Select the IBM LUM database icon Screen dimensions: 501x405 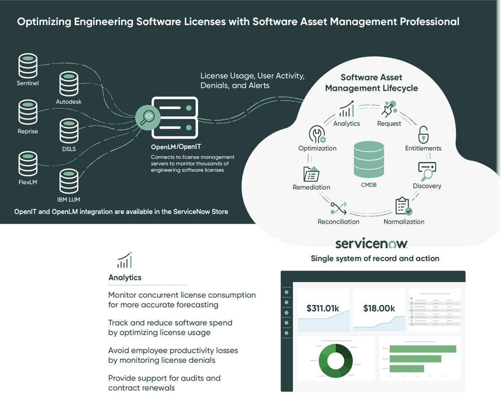(x=69, y=181)
